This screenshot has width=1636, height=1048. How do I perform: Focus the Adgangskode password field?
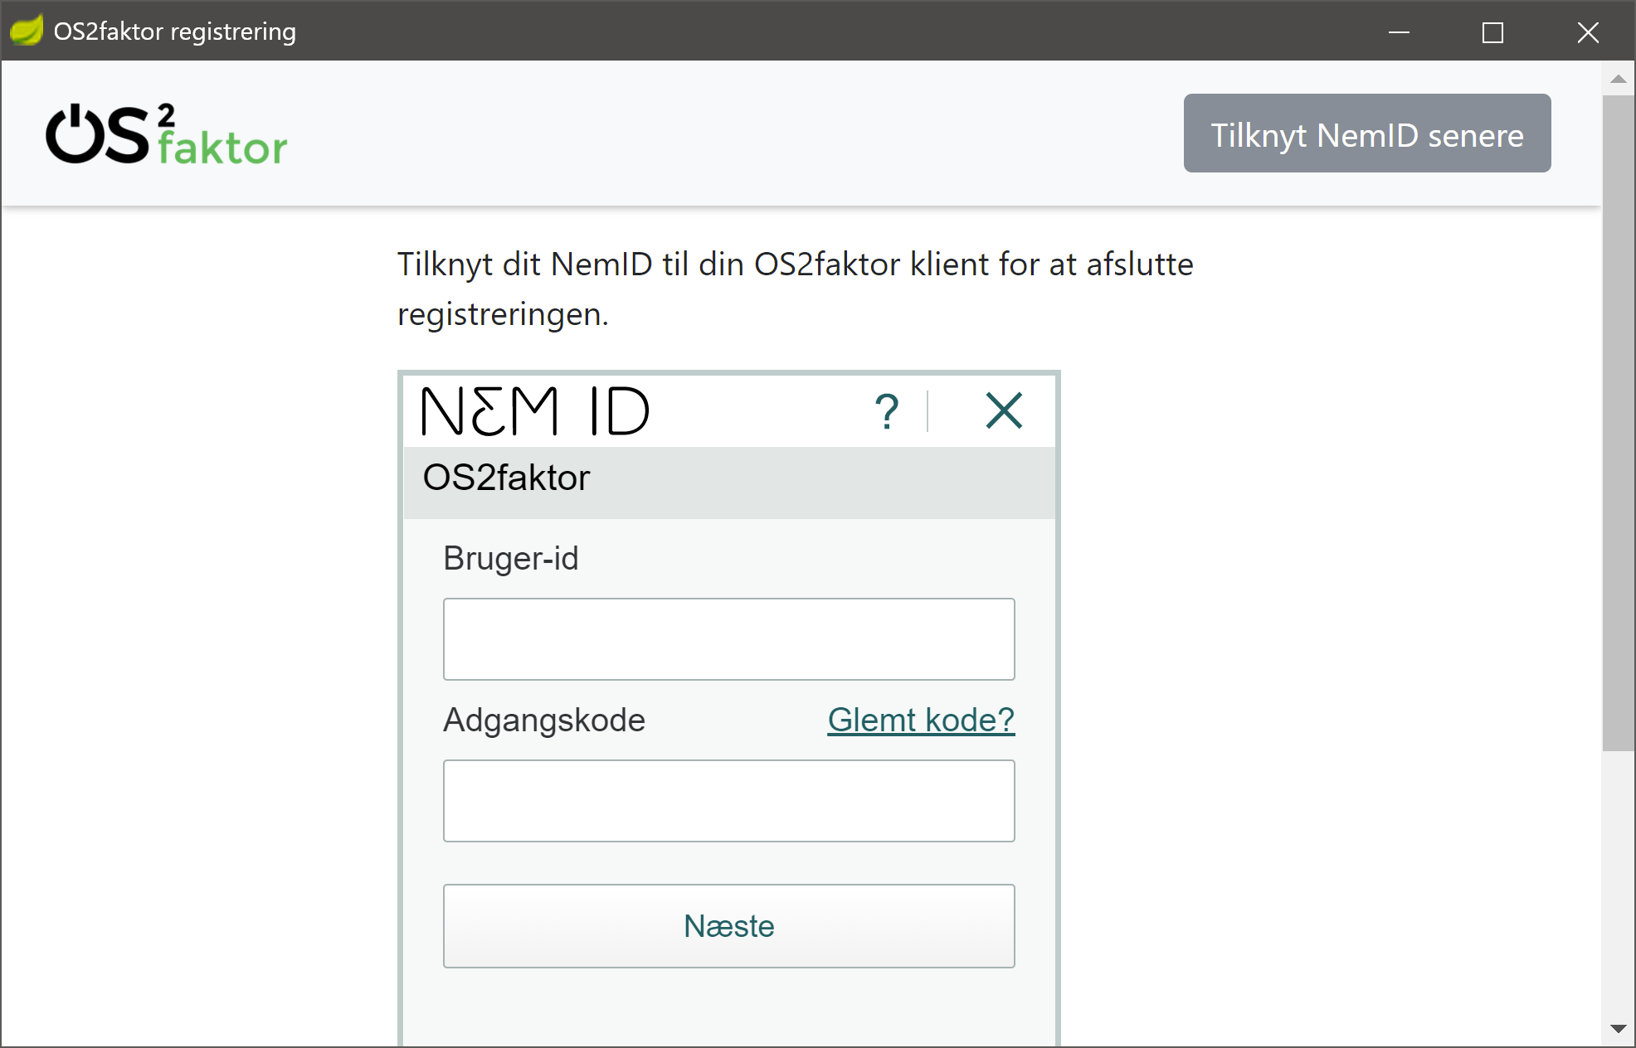tap(728, 801)
